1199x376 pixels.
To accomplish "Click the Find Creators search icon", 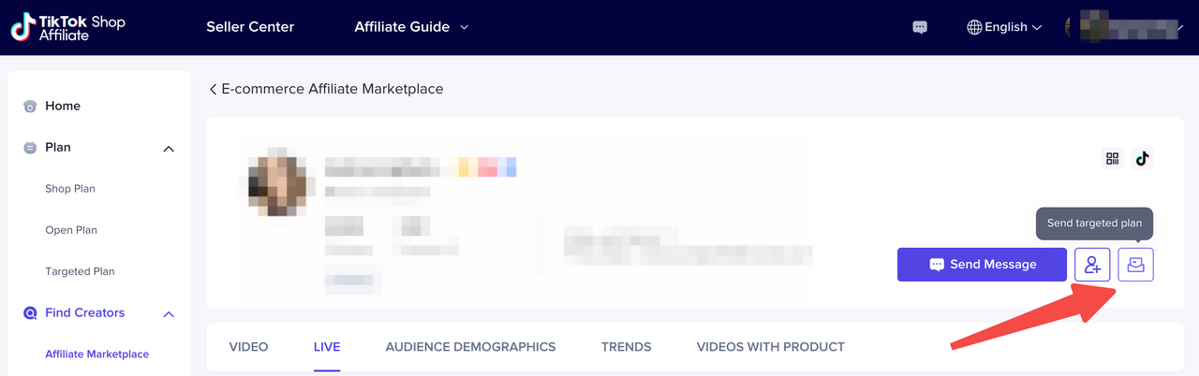I will click(x=30, y=313).
